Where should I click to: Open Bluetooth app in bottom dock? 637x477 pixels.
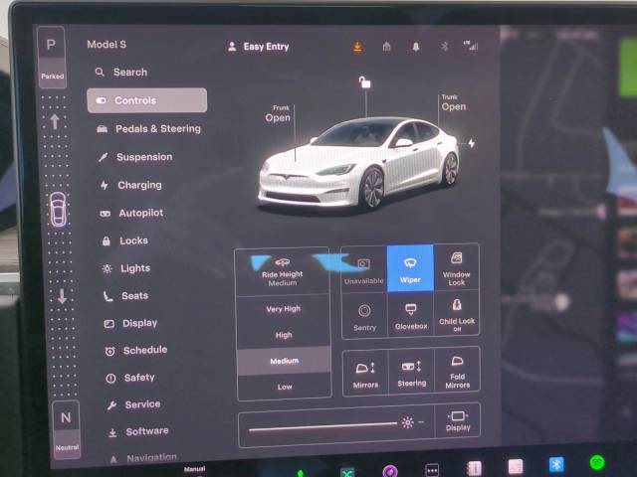click(x=557, y=464)
